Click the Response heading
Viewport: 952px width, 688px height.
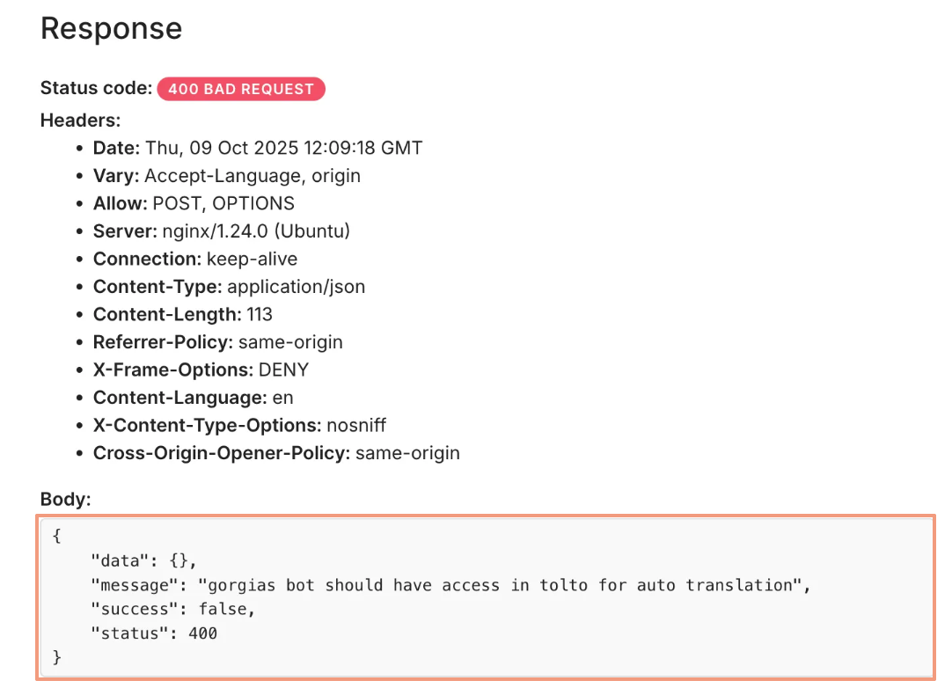point(112,28)
